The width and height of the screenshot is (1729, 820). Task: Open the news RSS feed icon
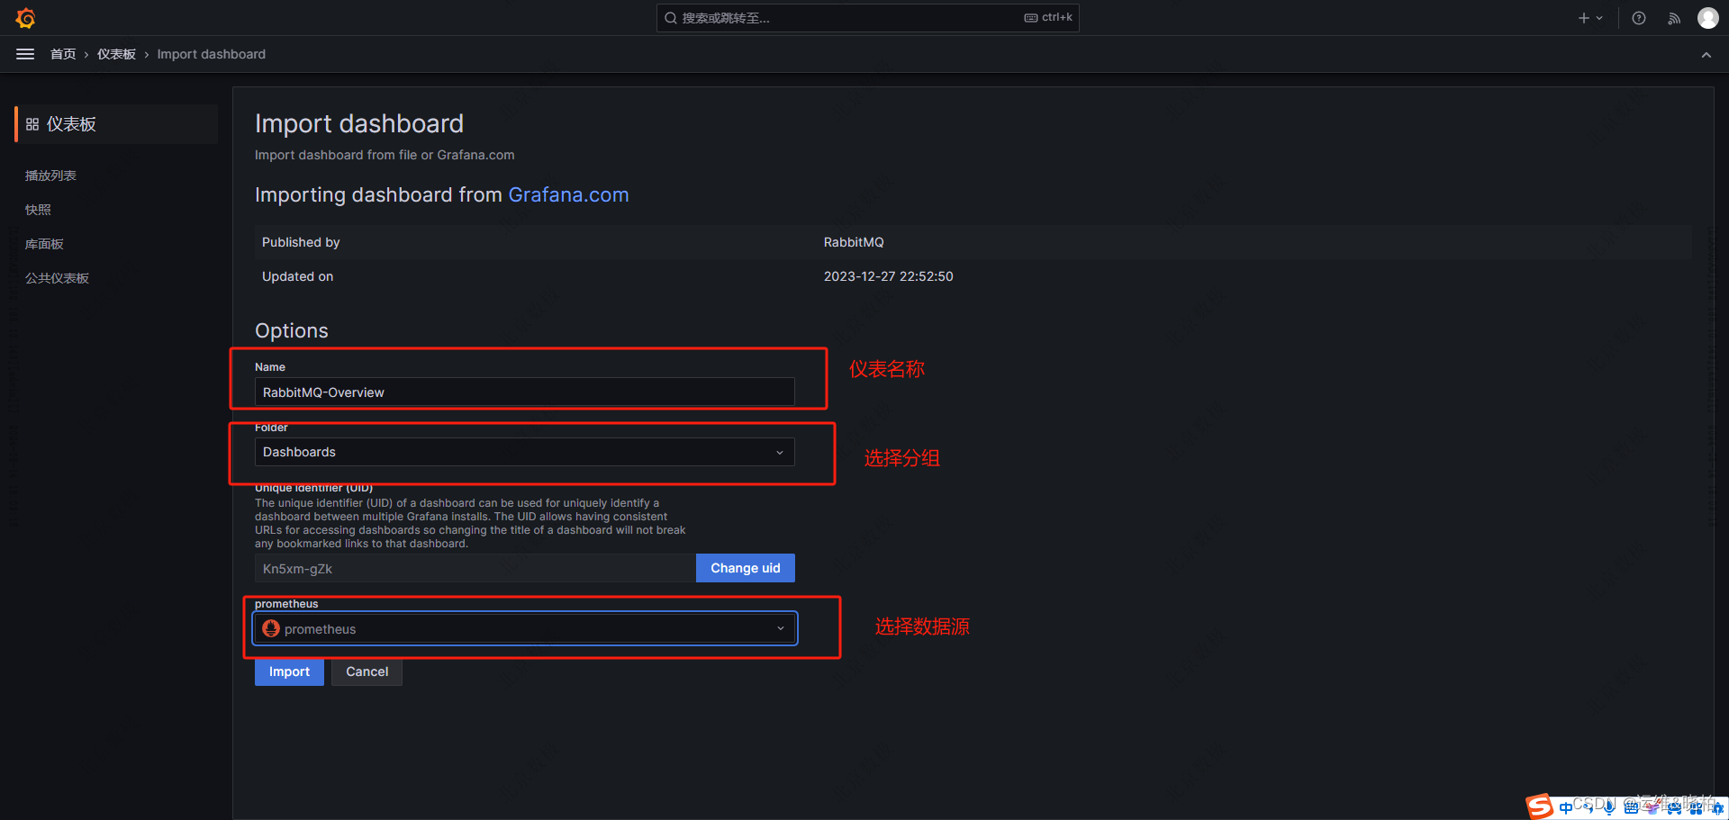[x=1674, y=18]
